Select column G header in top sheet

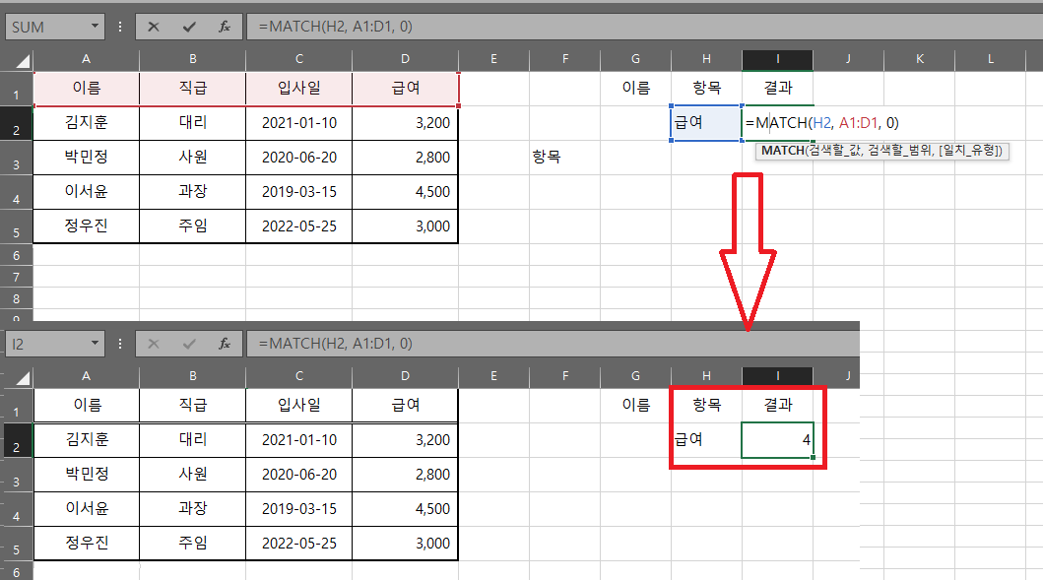[x=636, y=59]
